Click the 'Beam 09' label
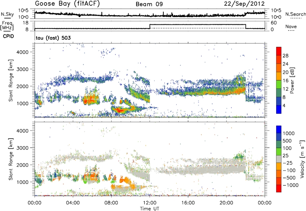306x211 pixels. tap(149, 4)
